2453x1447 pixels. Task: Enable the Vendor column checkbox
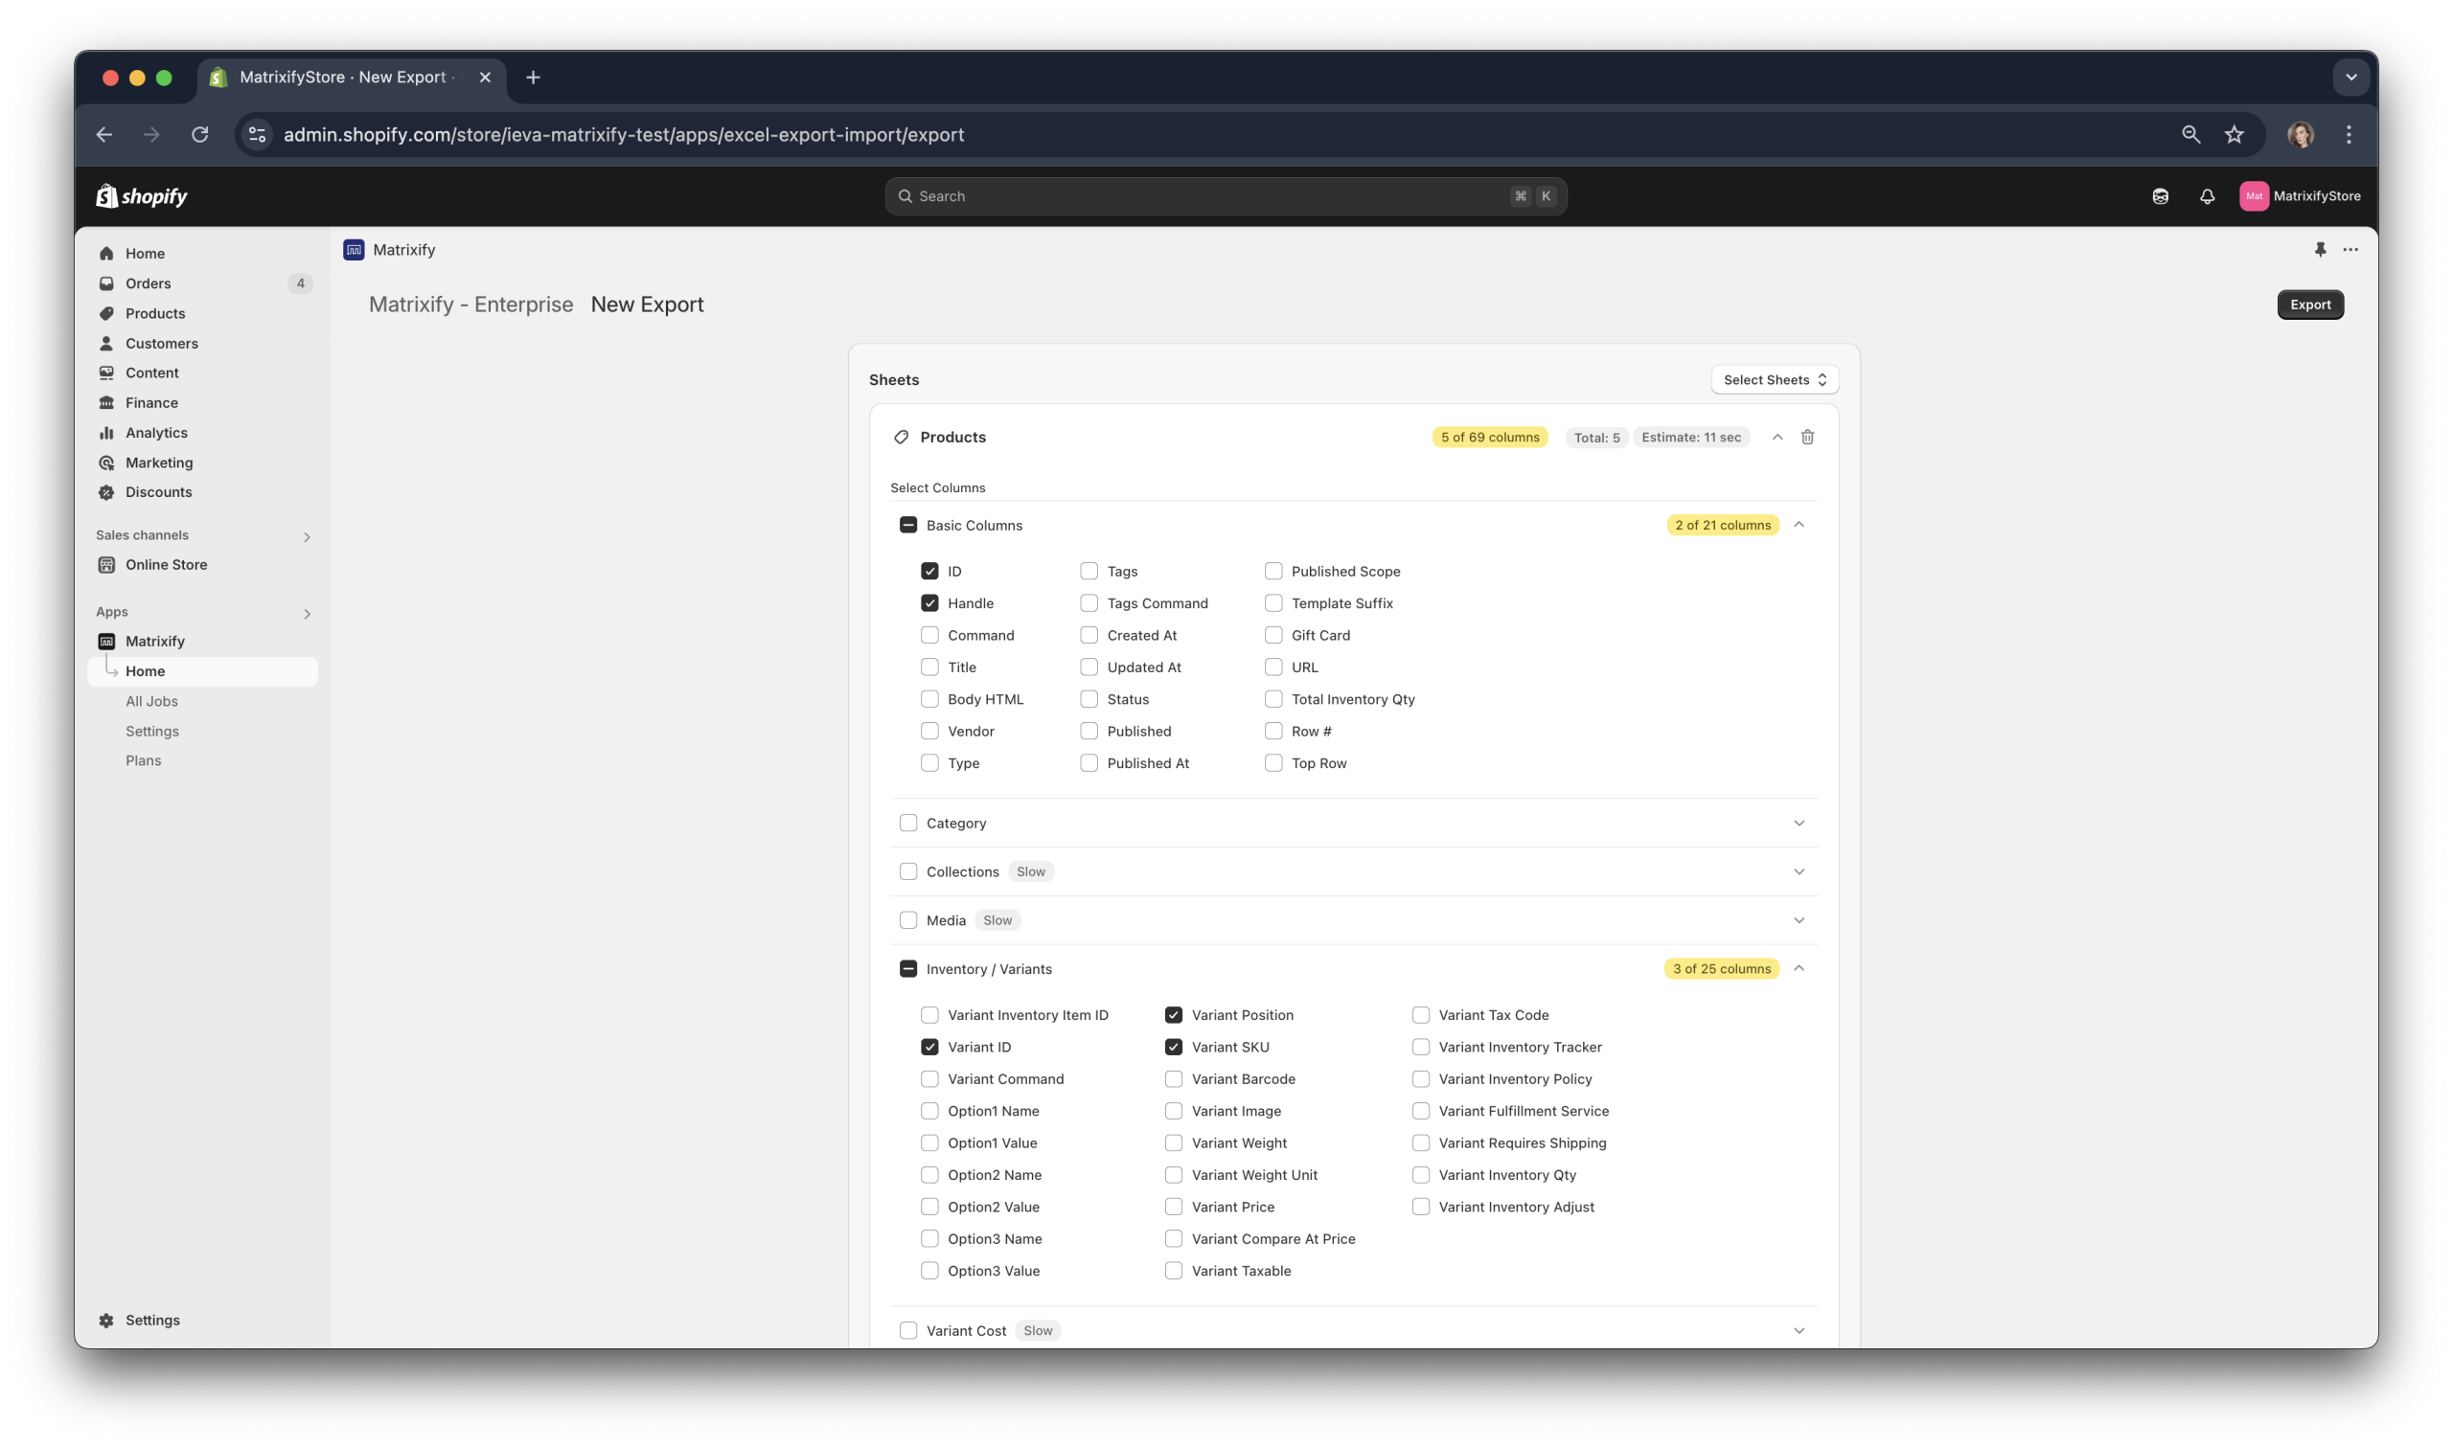tap(929, 731)
